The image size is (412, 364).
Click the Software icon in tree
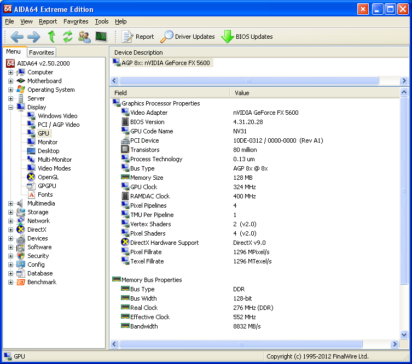click(21, 247)
